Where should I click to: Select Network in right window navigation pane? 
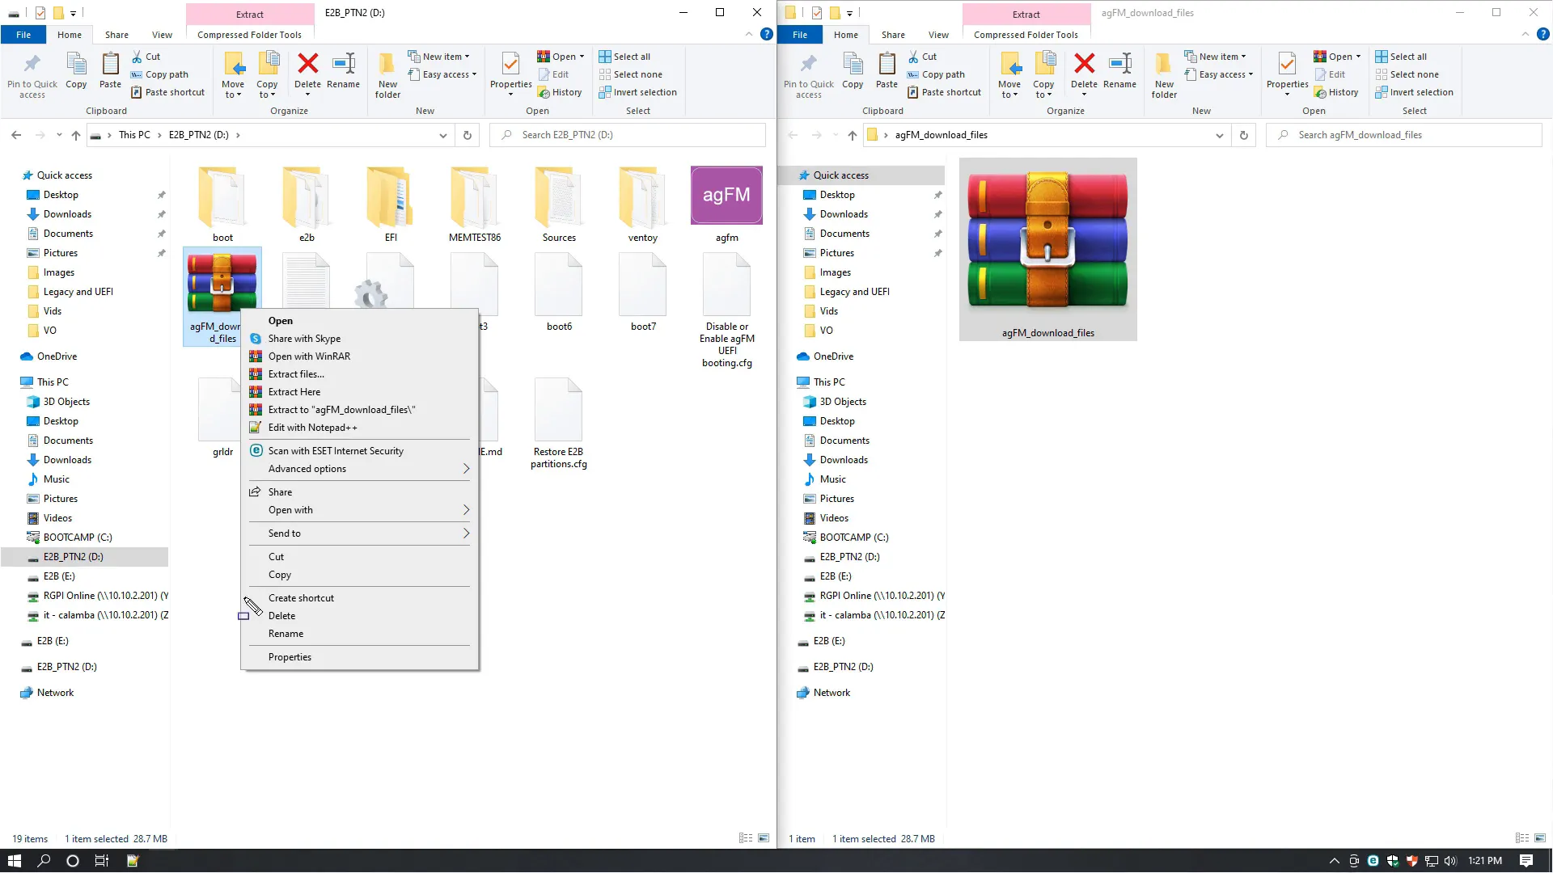coord(832,693)
